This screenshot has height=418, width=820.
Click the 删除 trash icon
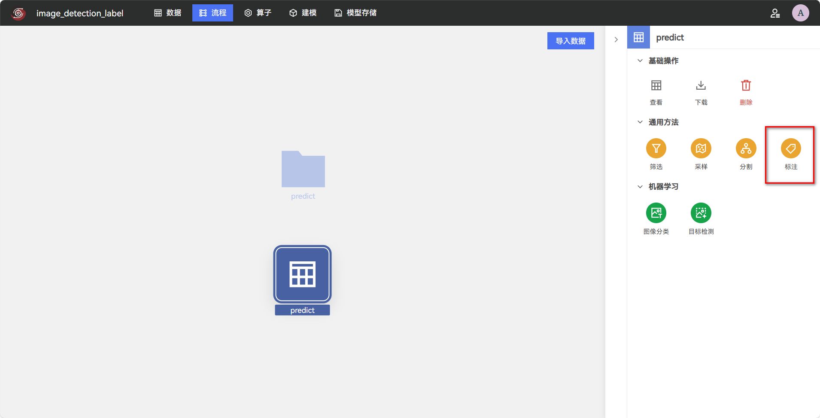[746, 85]
